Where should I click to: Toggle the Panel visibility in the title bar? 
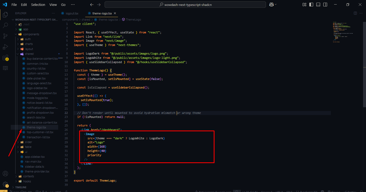318,5
